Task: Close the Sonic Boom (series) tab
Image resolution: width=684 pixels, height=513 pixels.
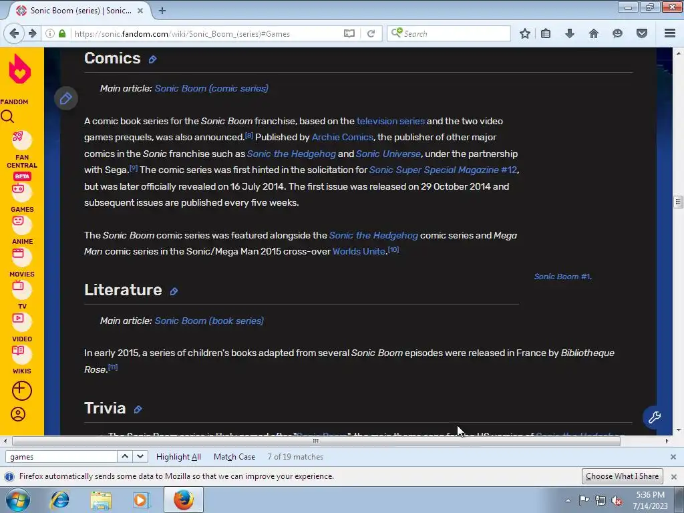Action: point(140,11)
